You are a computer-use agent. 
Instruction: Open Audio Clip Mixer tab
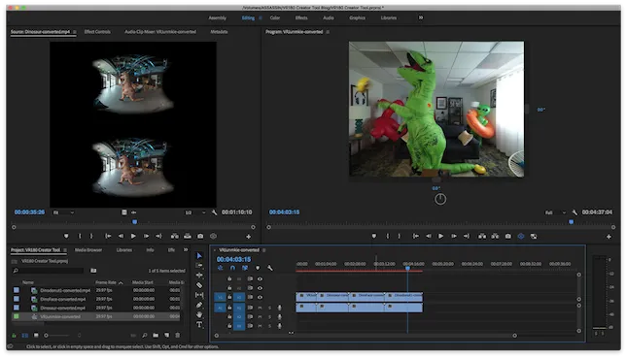pos(160,31)
